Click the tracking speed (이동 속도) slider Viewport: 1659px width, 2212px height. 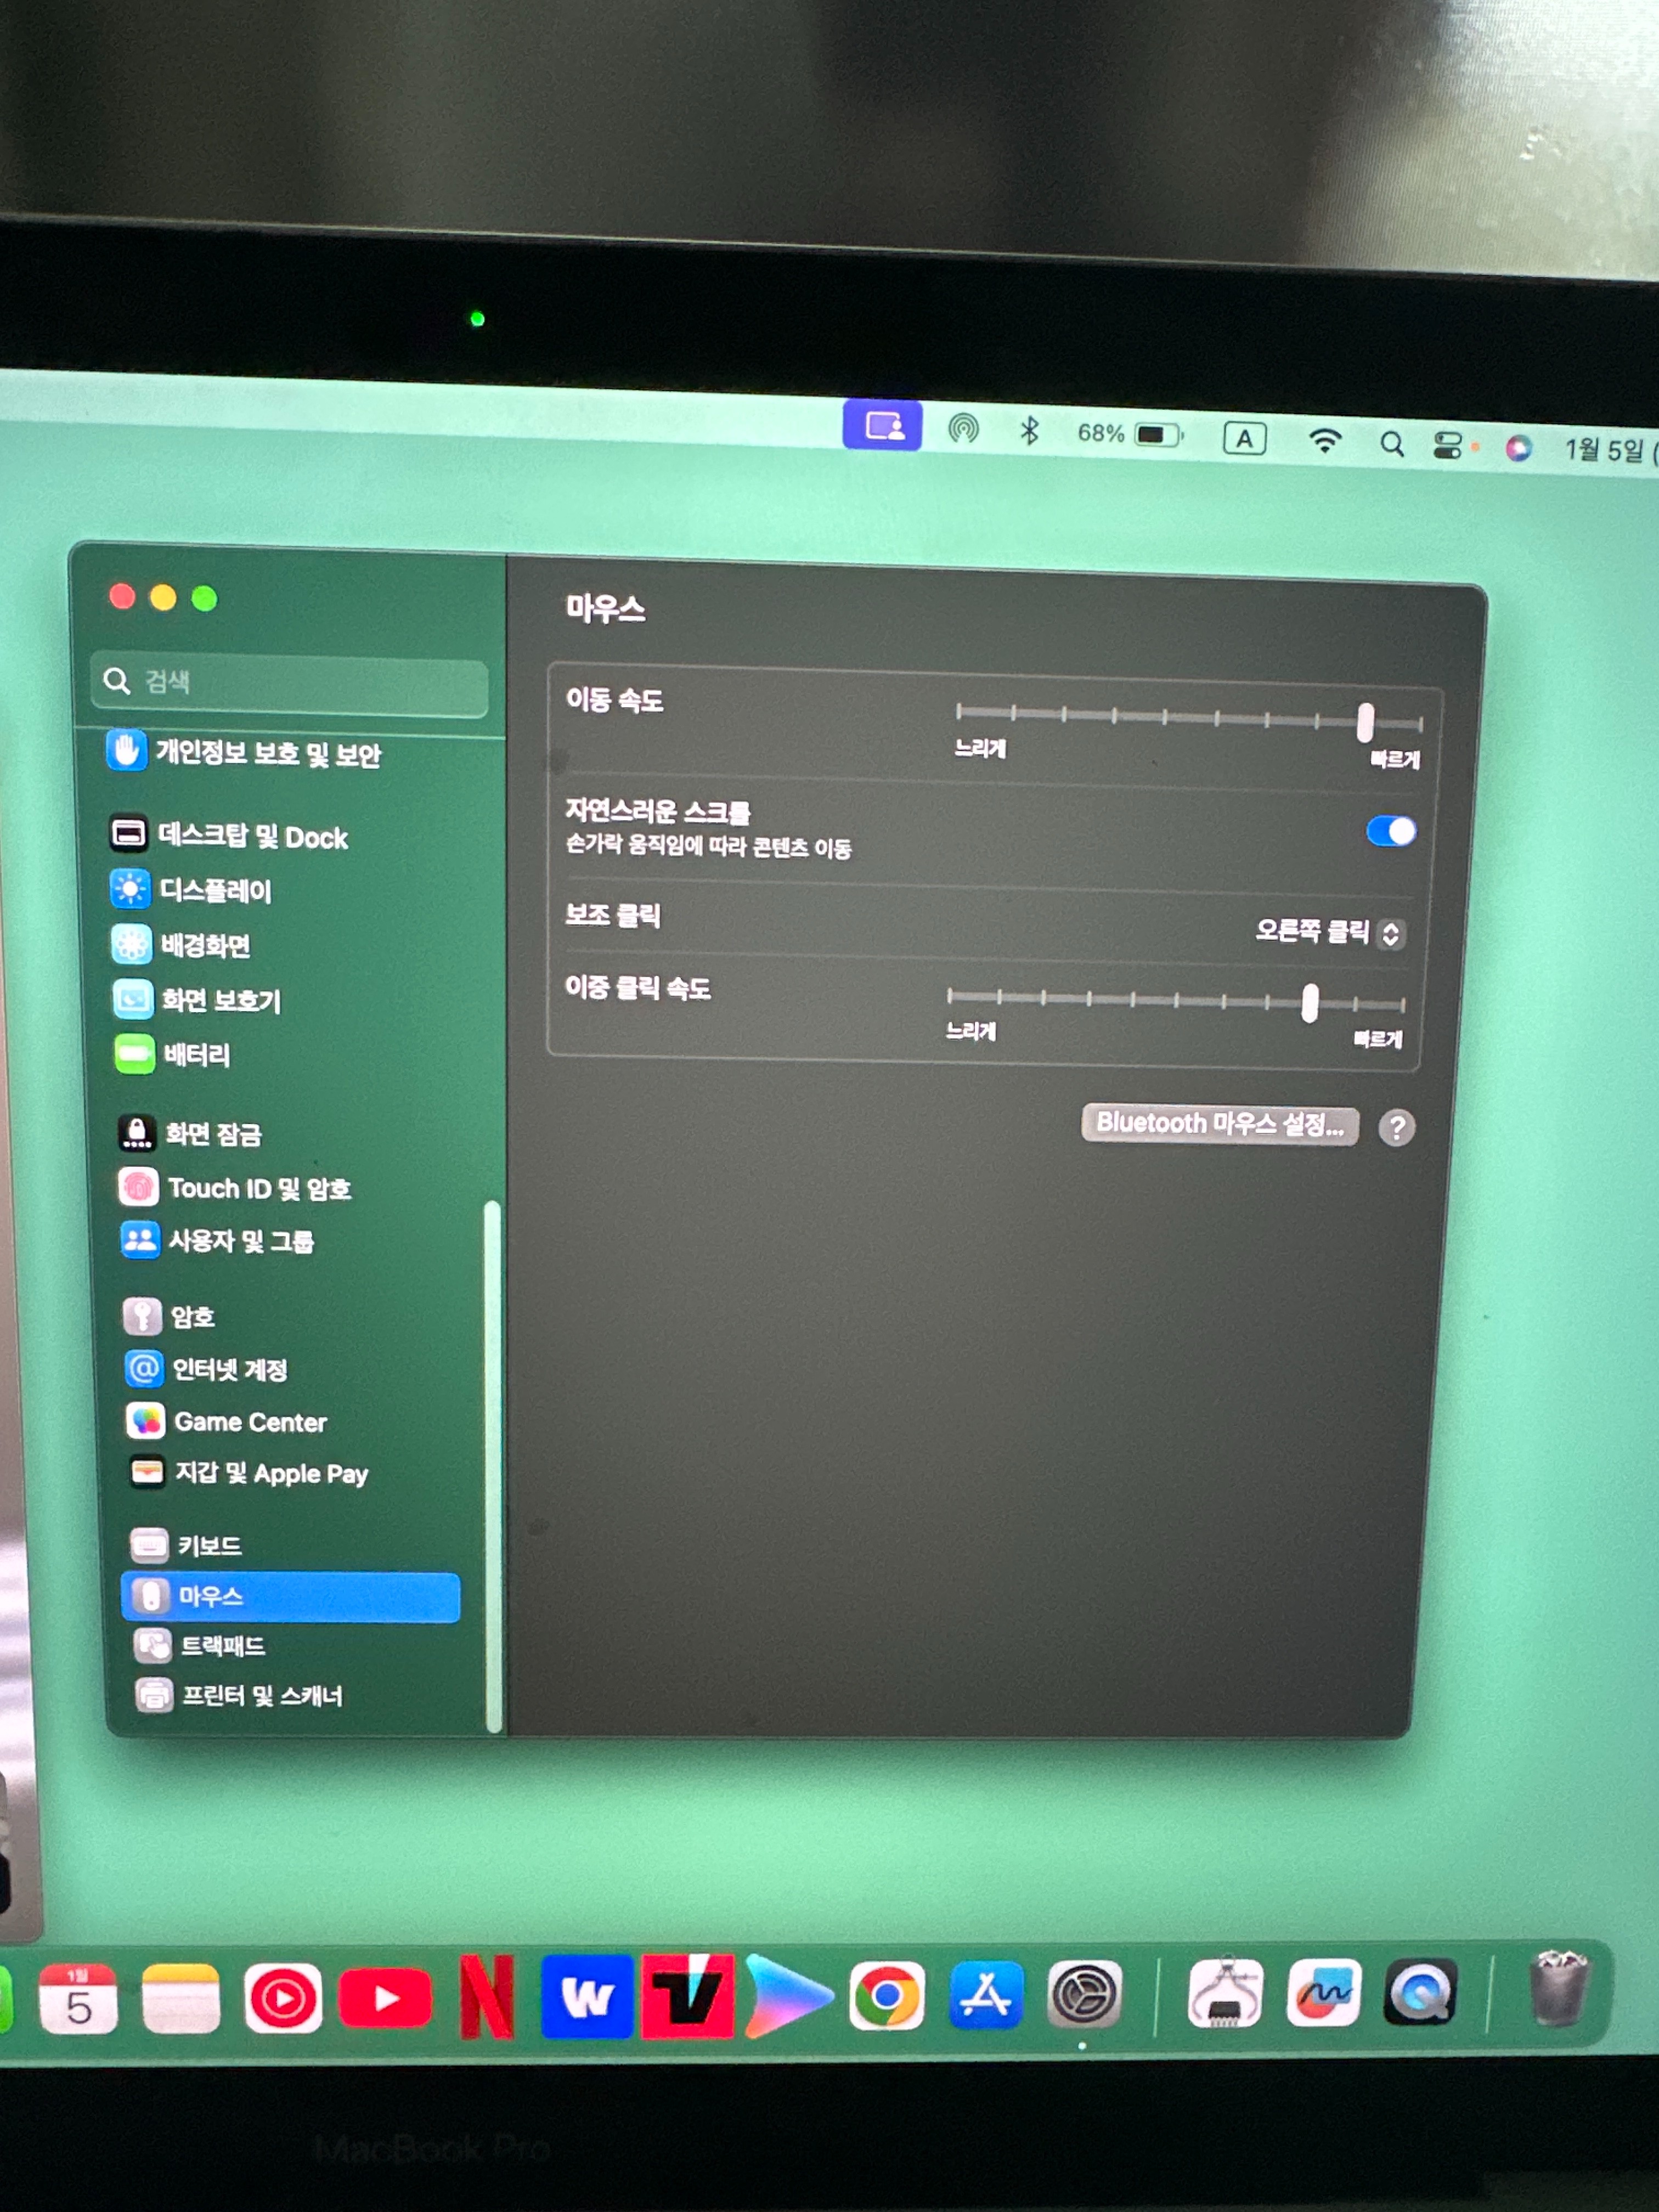1365,722
